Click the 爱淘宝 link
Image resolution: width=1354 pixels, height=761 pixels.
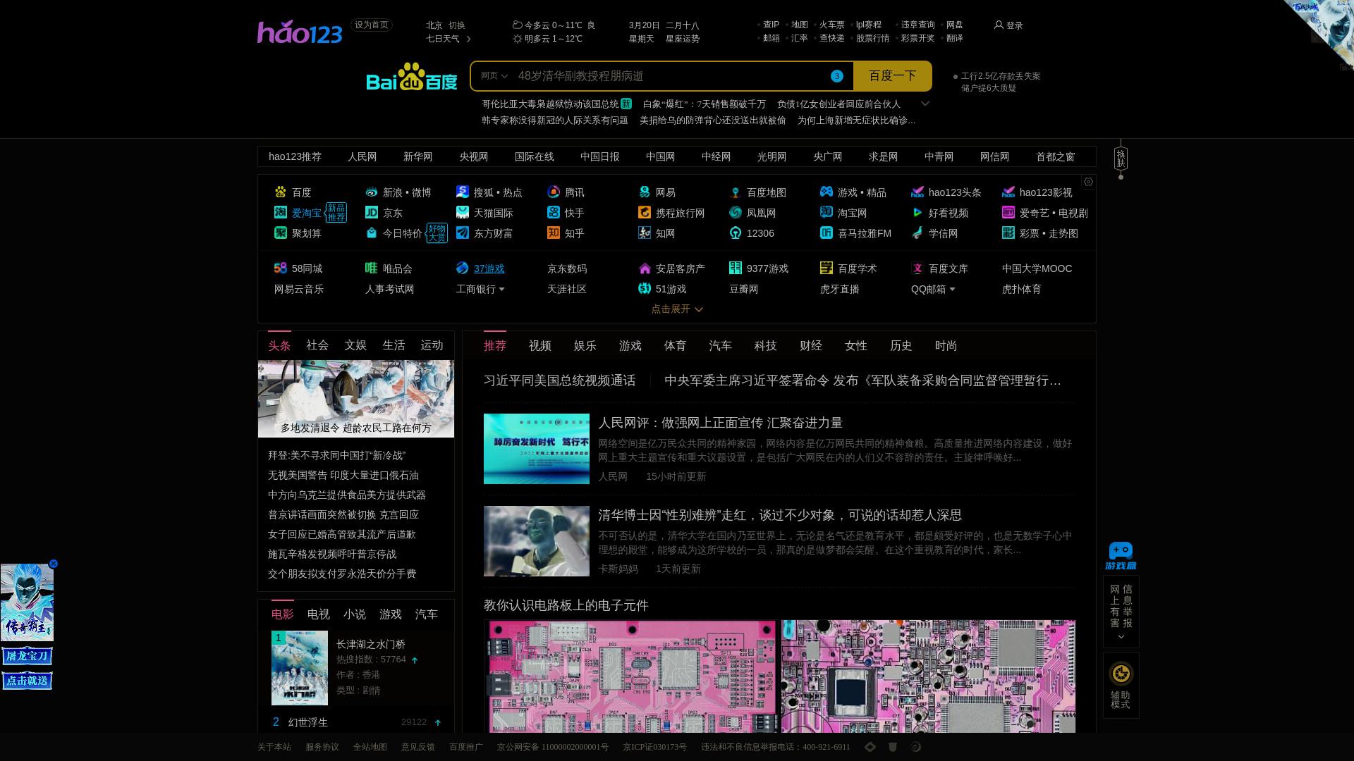(306, 213)
